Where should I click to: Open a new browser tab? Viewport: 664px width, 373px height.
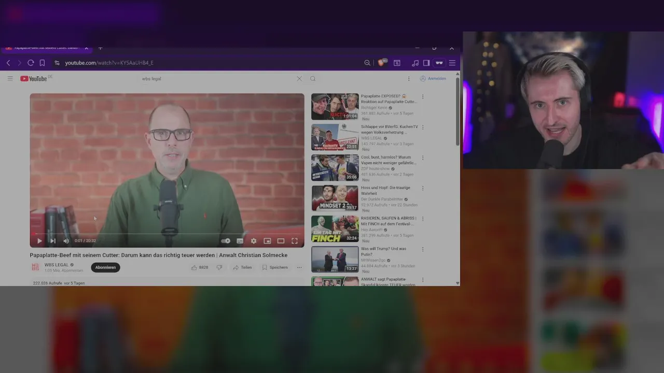(x=100, y=48)
